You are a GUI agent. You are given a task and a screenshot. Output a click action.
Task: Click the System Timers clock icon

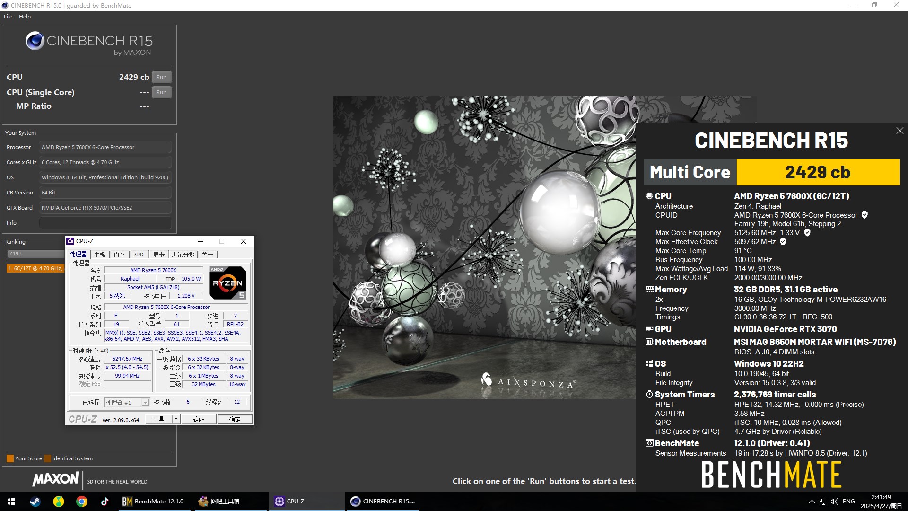point(649,394)
